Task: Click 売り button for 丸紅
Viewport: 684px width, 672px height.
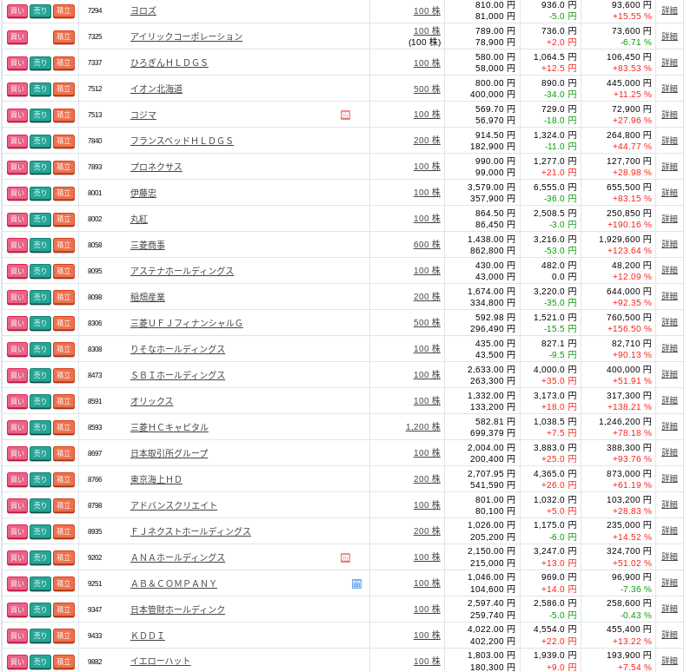Action: (40, 219)
